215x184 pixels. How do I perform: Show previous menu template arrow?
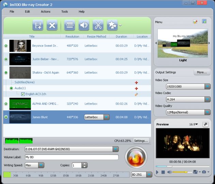[x=156, y=43]
